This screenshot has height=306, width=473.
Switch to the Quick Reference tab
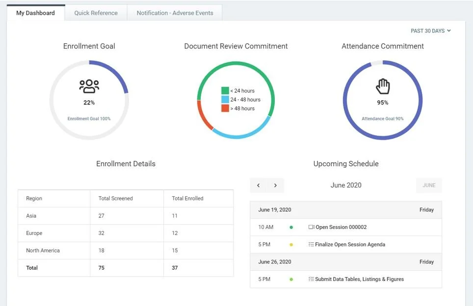[x=95, y=13]
